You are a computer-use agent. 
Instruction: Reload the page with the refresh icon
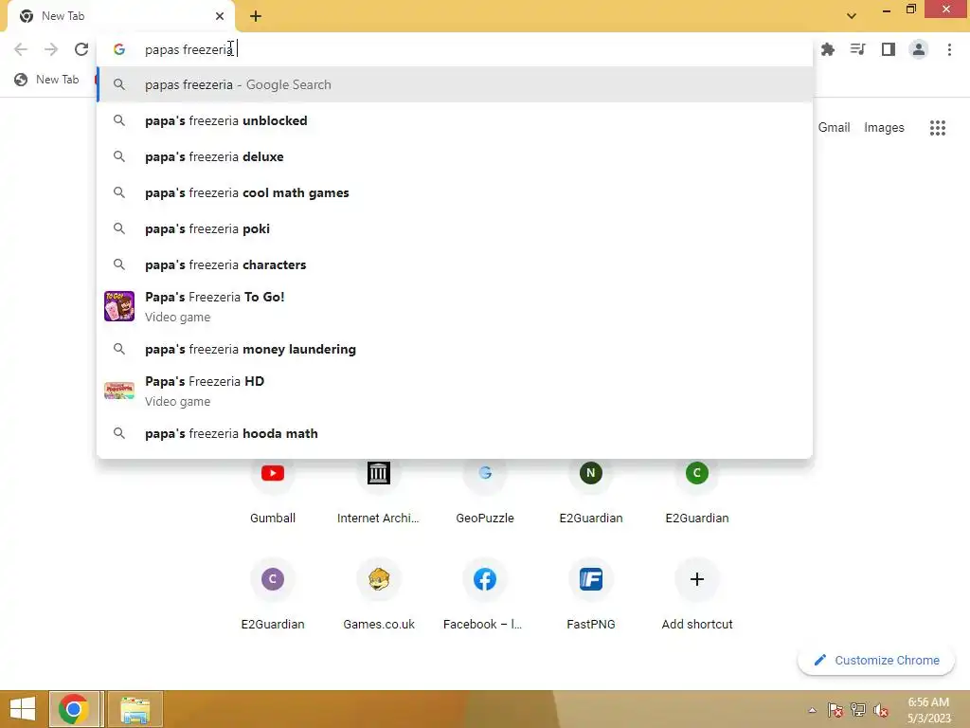[81, 49]
